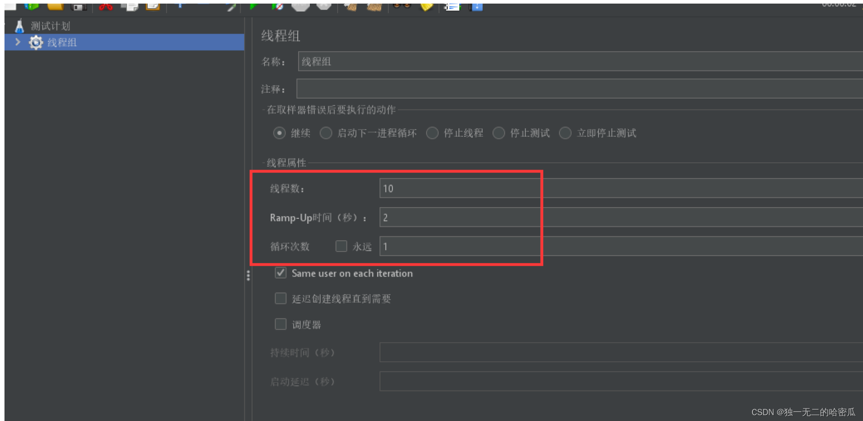The image size is (863, 421).
Task: Click the Function Helper list icon
Action: (452, 7)
